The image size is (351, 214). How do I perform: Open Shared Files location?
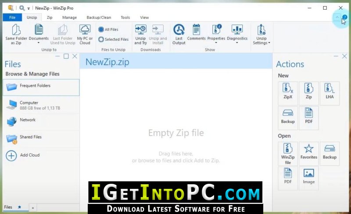(41, 139)
